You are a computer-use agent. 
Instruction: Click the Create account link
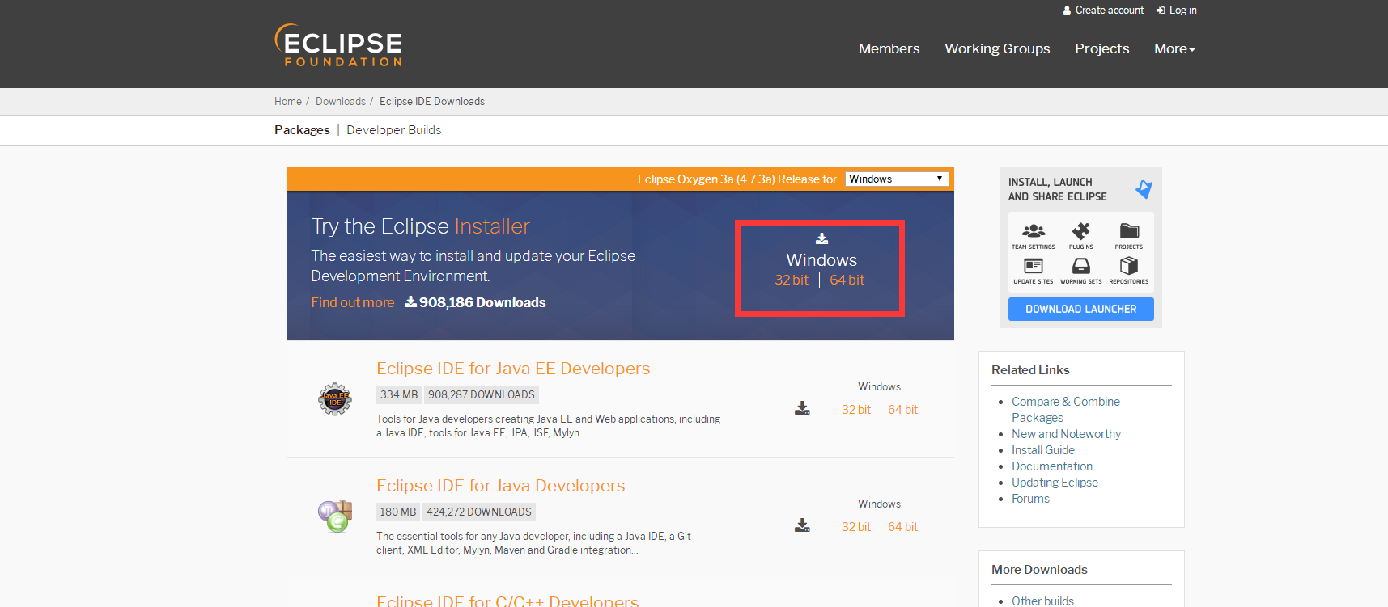1110,11
